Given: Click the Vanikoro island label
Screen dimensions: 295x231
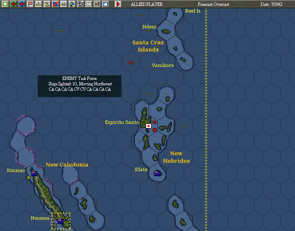Looking at the screenshot, I should (163, 65).
